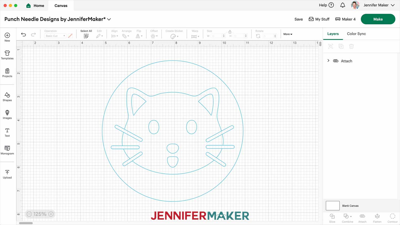Screen dimensions: 400x225
Task: Open the Monogram tool
Action: pos(7,150)
